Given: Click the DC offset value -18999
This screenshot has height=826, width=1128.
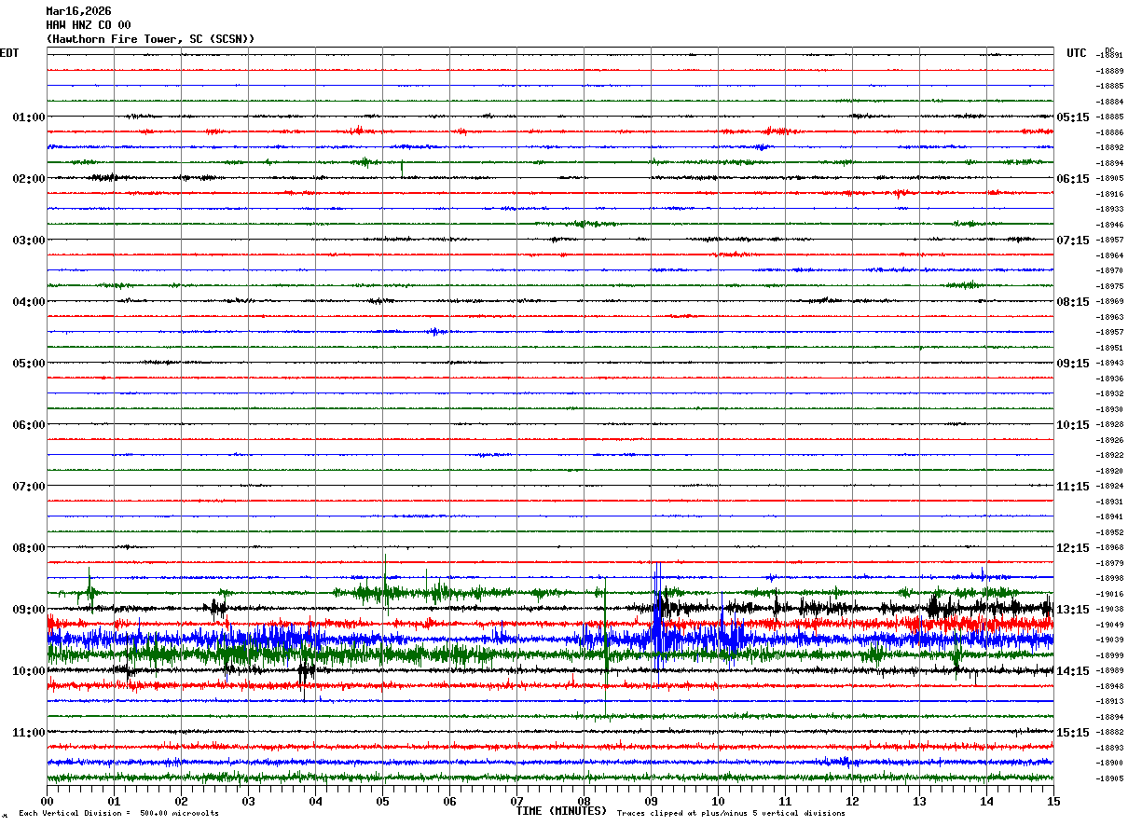Looking at the screenshot, I should pyautogui.click(x=1109, y=655).
